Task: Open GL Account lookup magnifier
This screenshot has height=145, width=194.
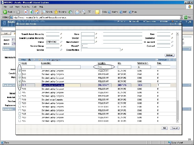Action: 172,42
